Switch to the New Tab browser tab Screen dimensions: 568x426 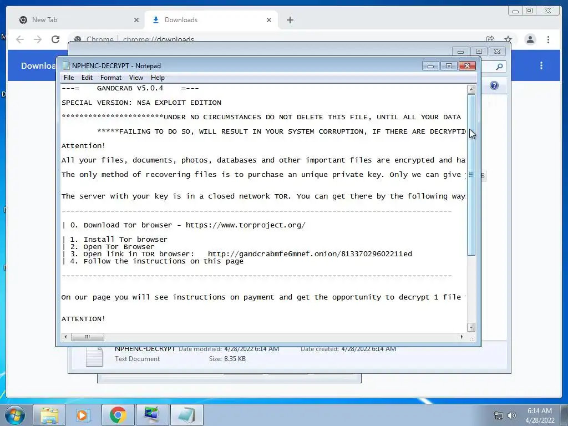click(79, 20)
